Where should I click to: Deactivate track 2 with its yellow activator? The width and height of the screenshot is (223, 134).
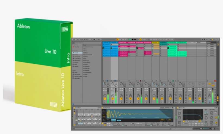tap(113, 99)
